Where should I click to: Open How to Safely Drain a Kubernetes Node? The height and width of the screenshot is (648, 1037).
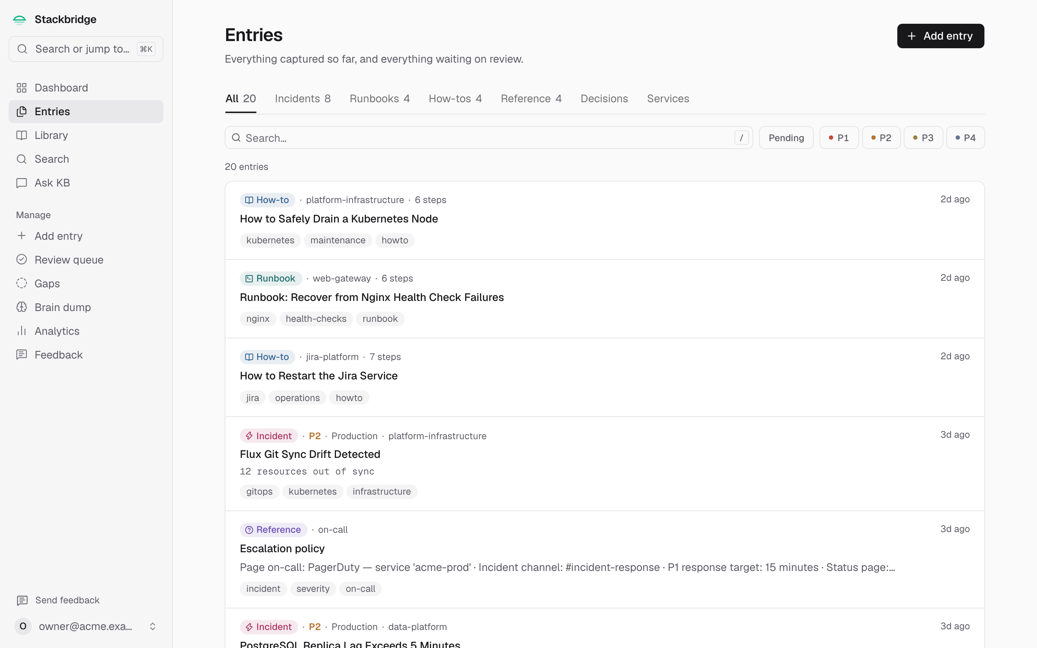point(339,219)
